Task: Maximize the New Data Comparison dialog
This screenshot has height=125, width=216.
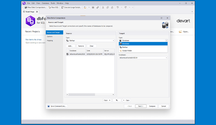Action: tap(161, 18)
